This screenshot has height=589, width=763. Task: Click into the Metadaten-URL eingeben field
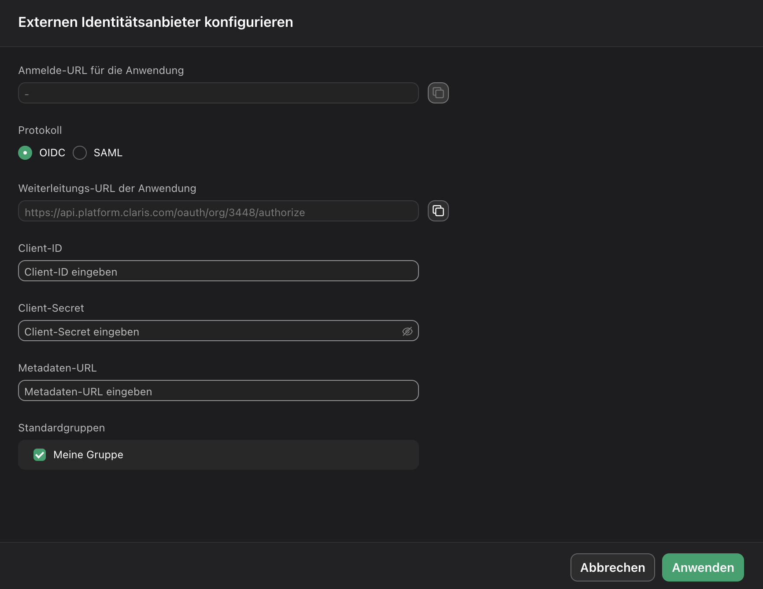pos(218,390)
